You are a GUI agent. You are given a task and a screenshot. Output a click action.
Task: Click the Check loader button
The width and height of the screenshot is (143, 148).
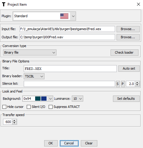tap(124, 52)
